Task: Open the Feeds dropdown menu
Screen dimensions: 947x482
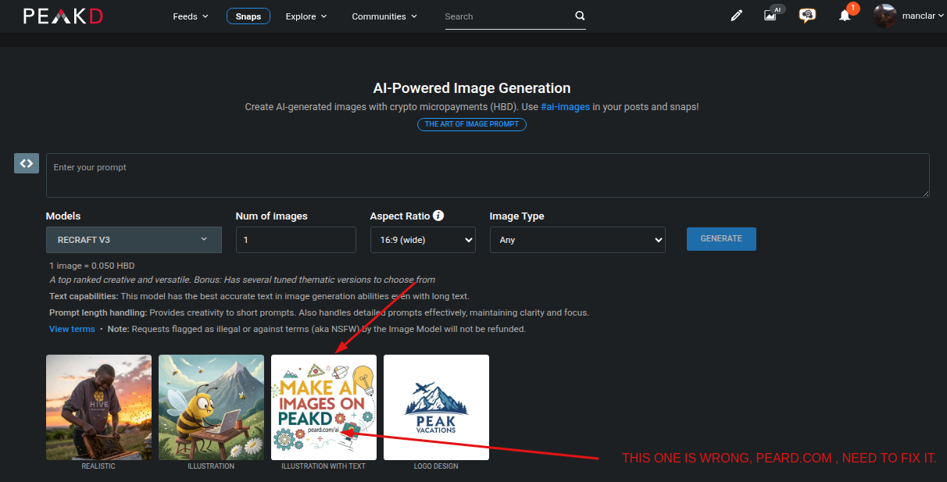Action: pyautogui.click(x=191, y=16)
